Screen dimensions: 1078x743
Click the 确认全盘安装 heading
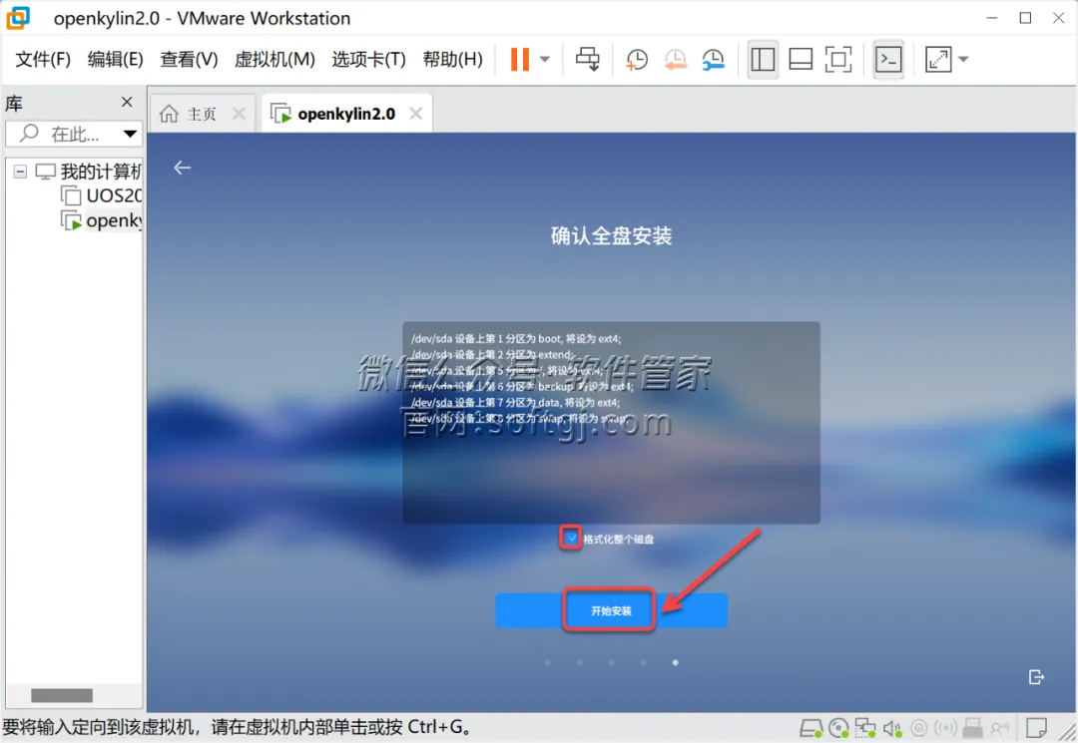pyautogui.click(x=611, y=236)
